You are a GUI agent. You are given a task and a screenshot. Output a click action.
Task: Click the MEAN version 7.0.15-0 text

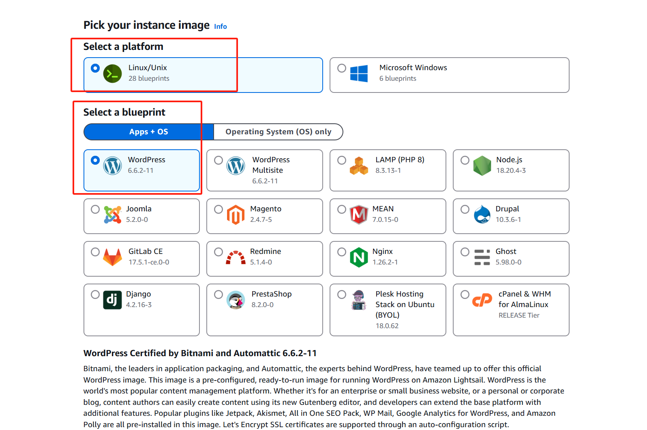pyautogui.click(x=385, y=219)
